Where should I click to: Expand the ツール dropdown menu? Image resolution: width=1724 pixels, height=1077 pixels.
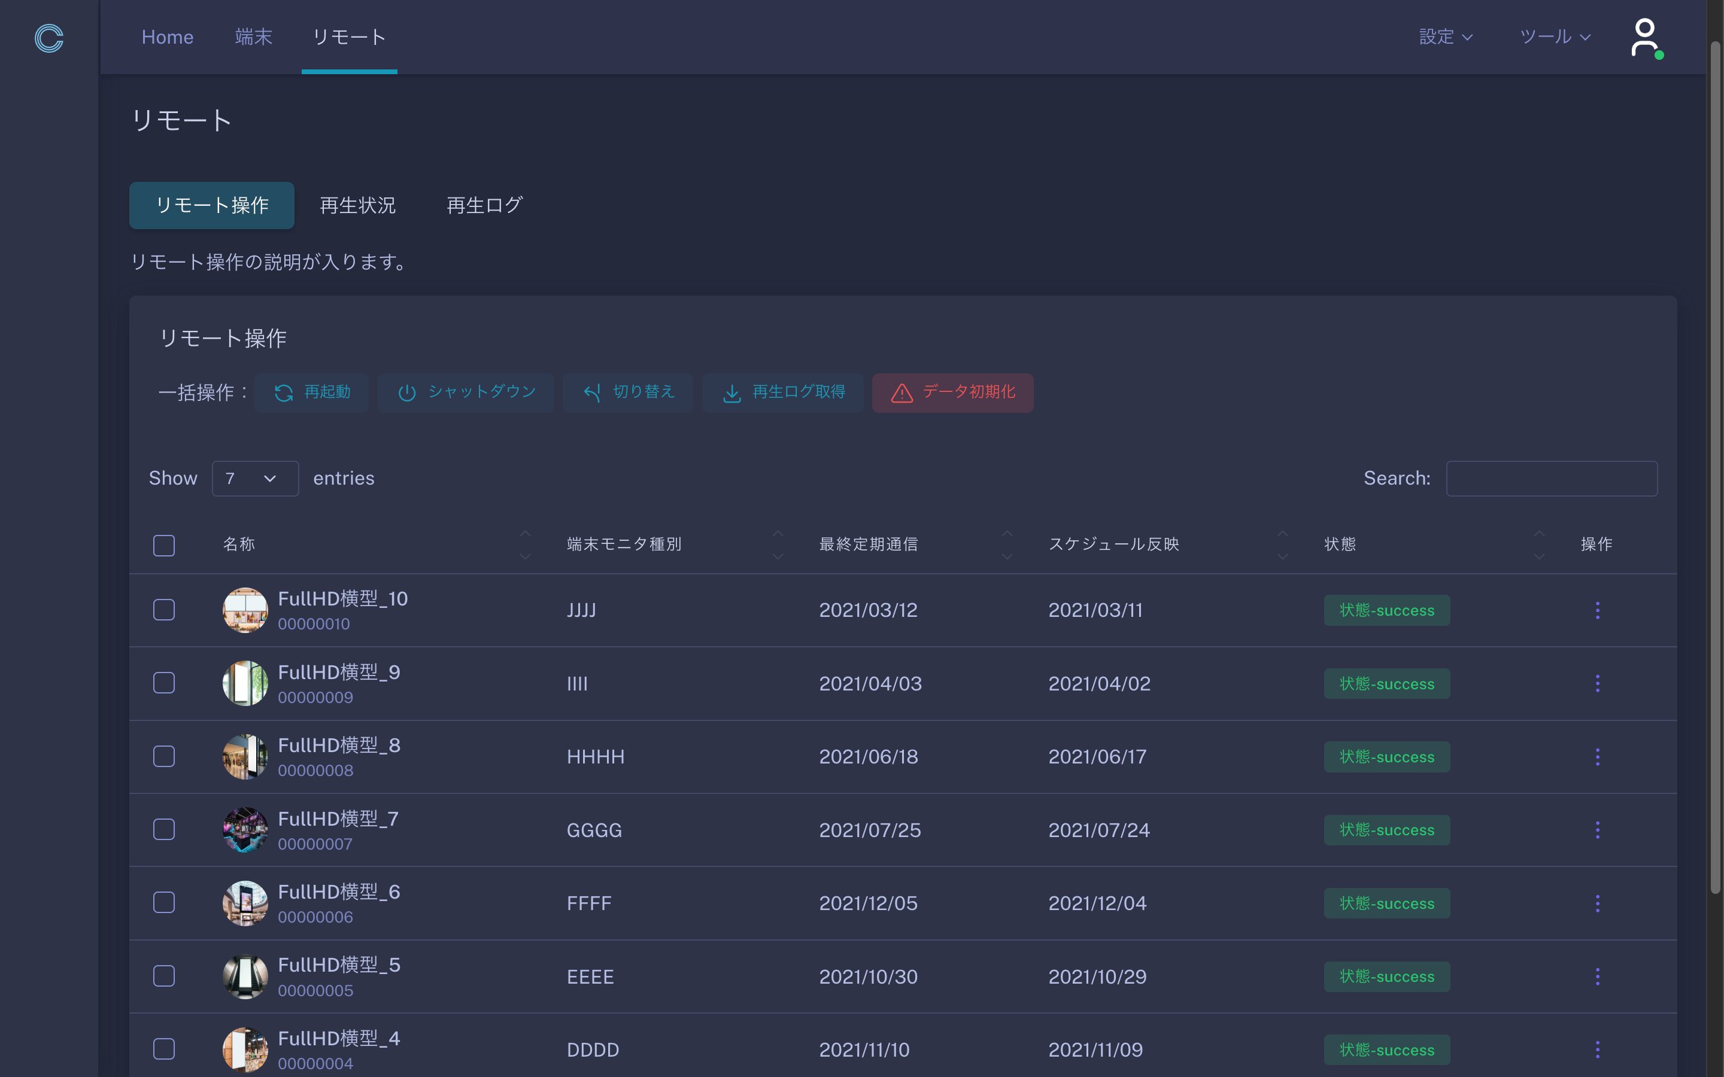click(1555, 37)
